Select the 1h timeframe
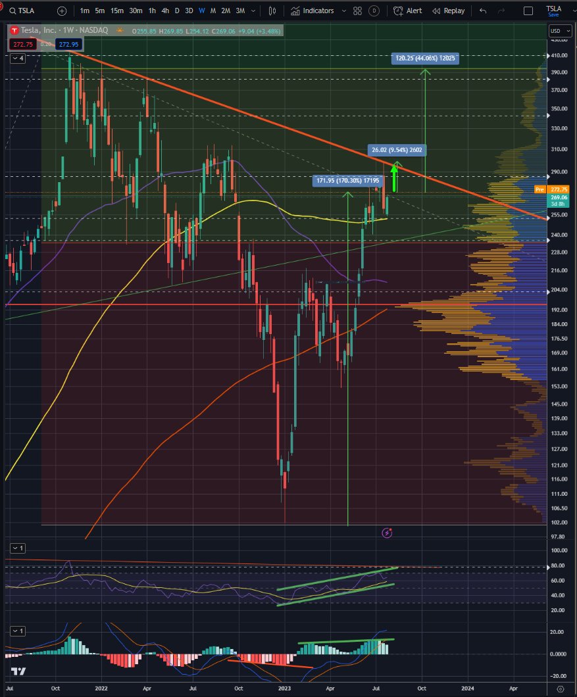577x697 pixels. 152,11
